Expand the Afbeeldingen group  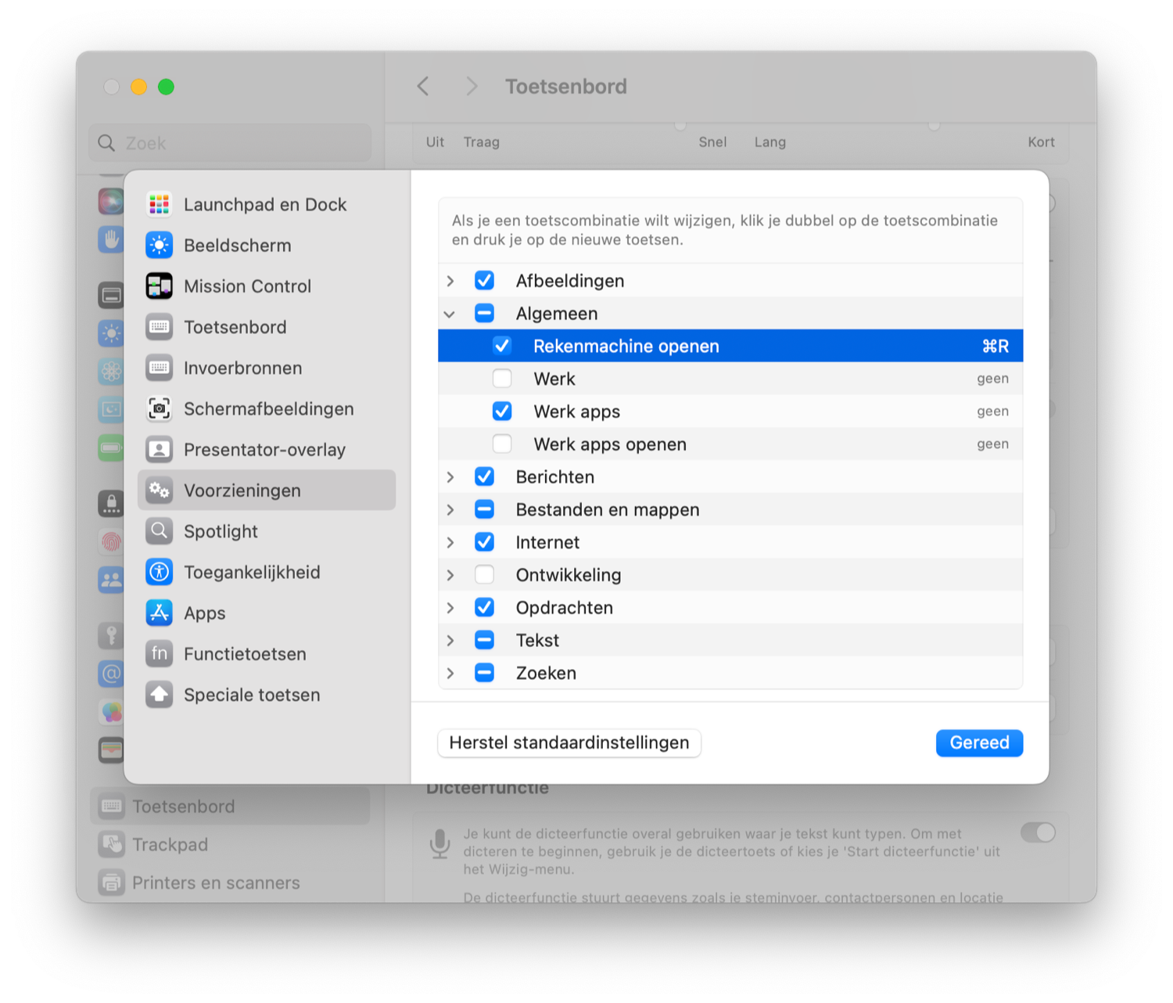[450, 281]
